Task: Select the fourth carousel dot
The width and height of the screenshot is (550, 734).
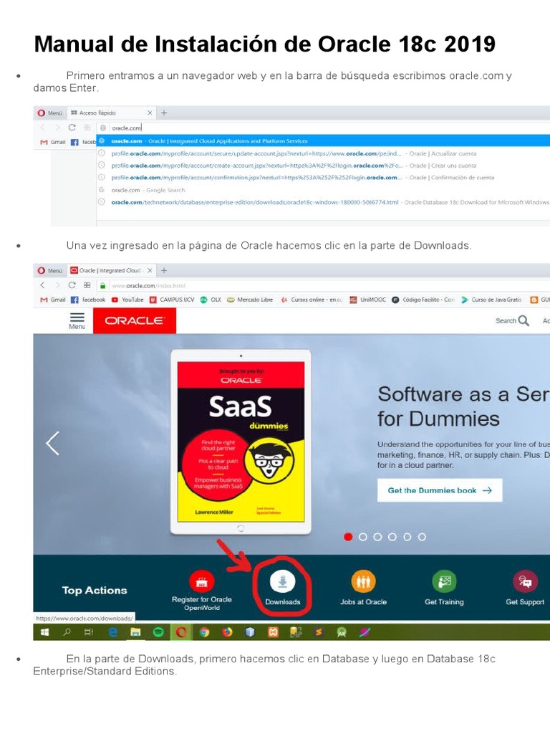Action: pos(392,537)
